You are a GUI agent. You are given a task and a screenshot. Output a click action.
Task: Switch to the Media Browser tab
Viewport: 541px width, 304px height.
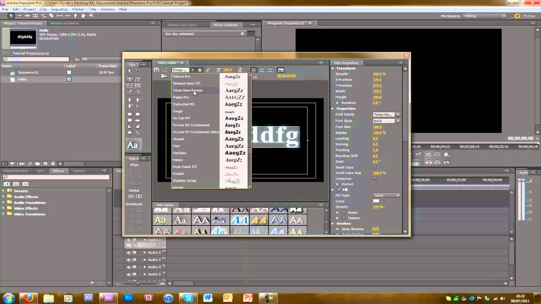(x=16, y=171)
